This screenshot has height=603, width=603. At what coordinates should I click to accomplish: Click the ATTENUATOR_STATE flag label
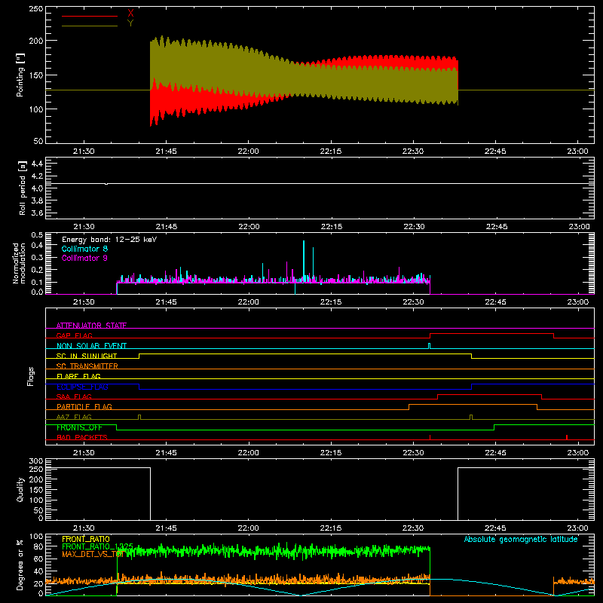coord(91,326)
